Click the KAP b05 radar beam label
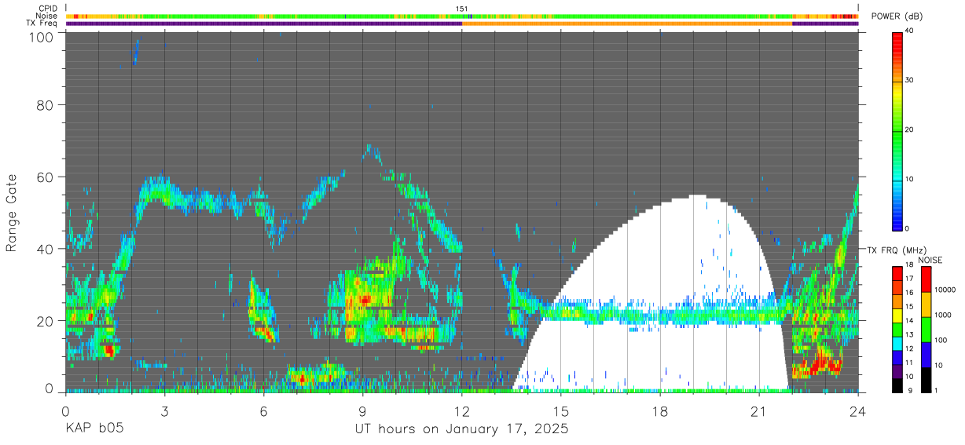Viewport: 965px width, 445px height. pyautogui.click(x=94, y=429)
